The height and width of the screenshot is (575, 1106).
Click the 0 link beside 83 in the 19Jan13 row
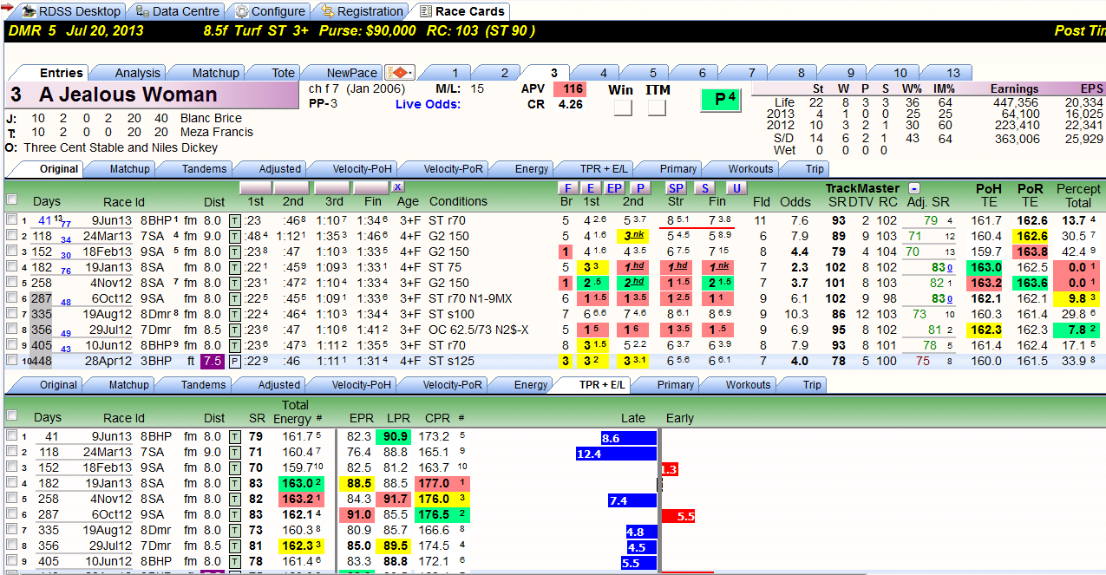point(951,268)
